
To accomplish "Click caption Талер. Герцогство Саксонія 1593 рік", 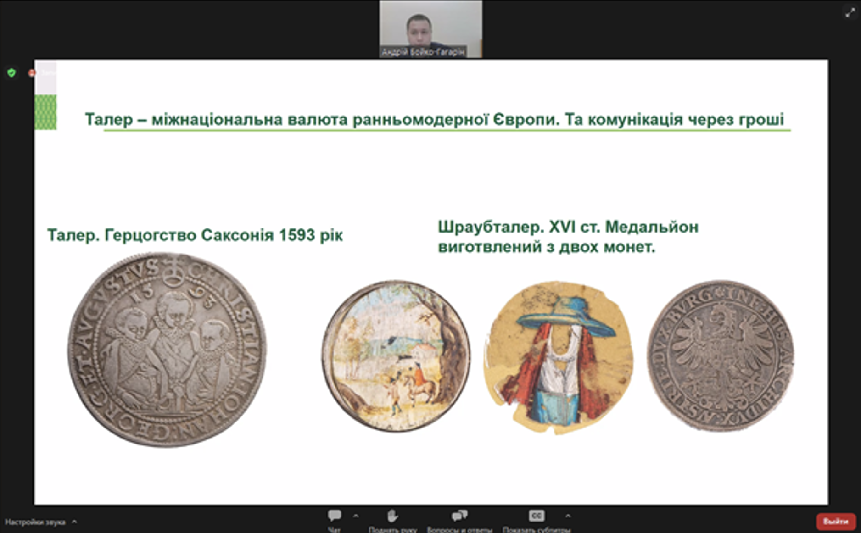I will click(x=195, y=235).
